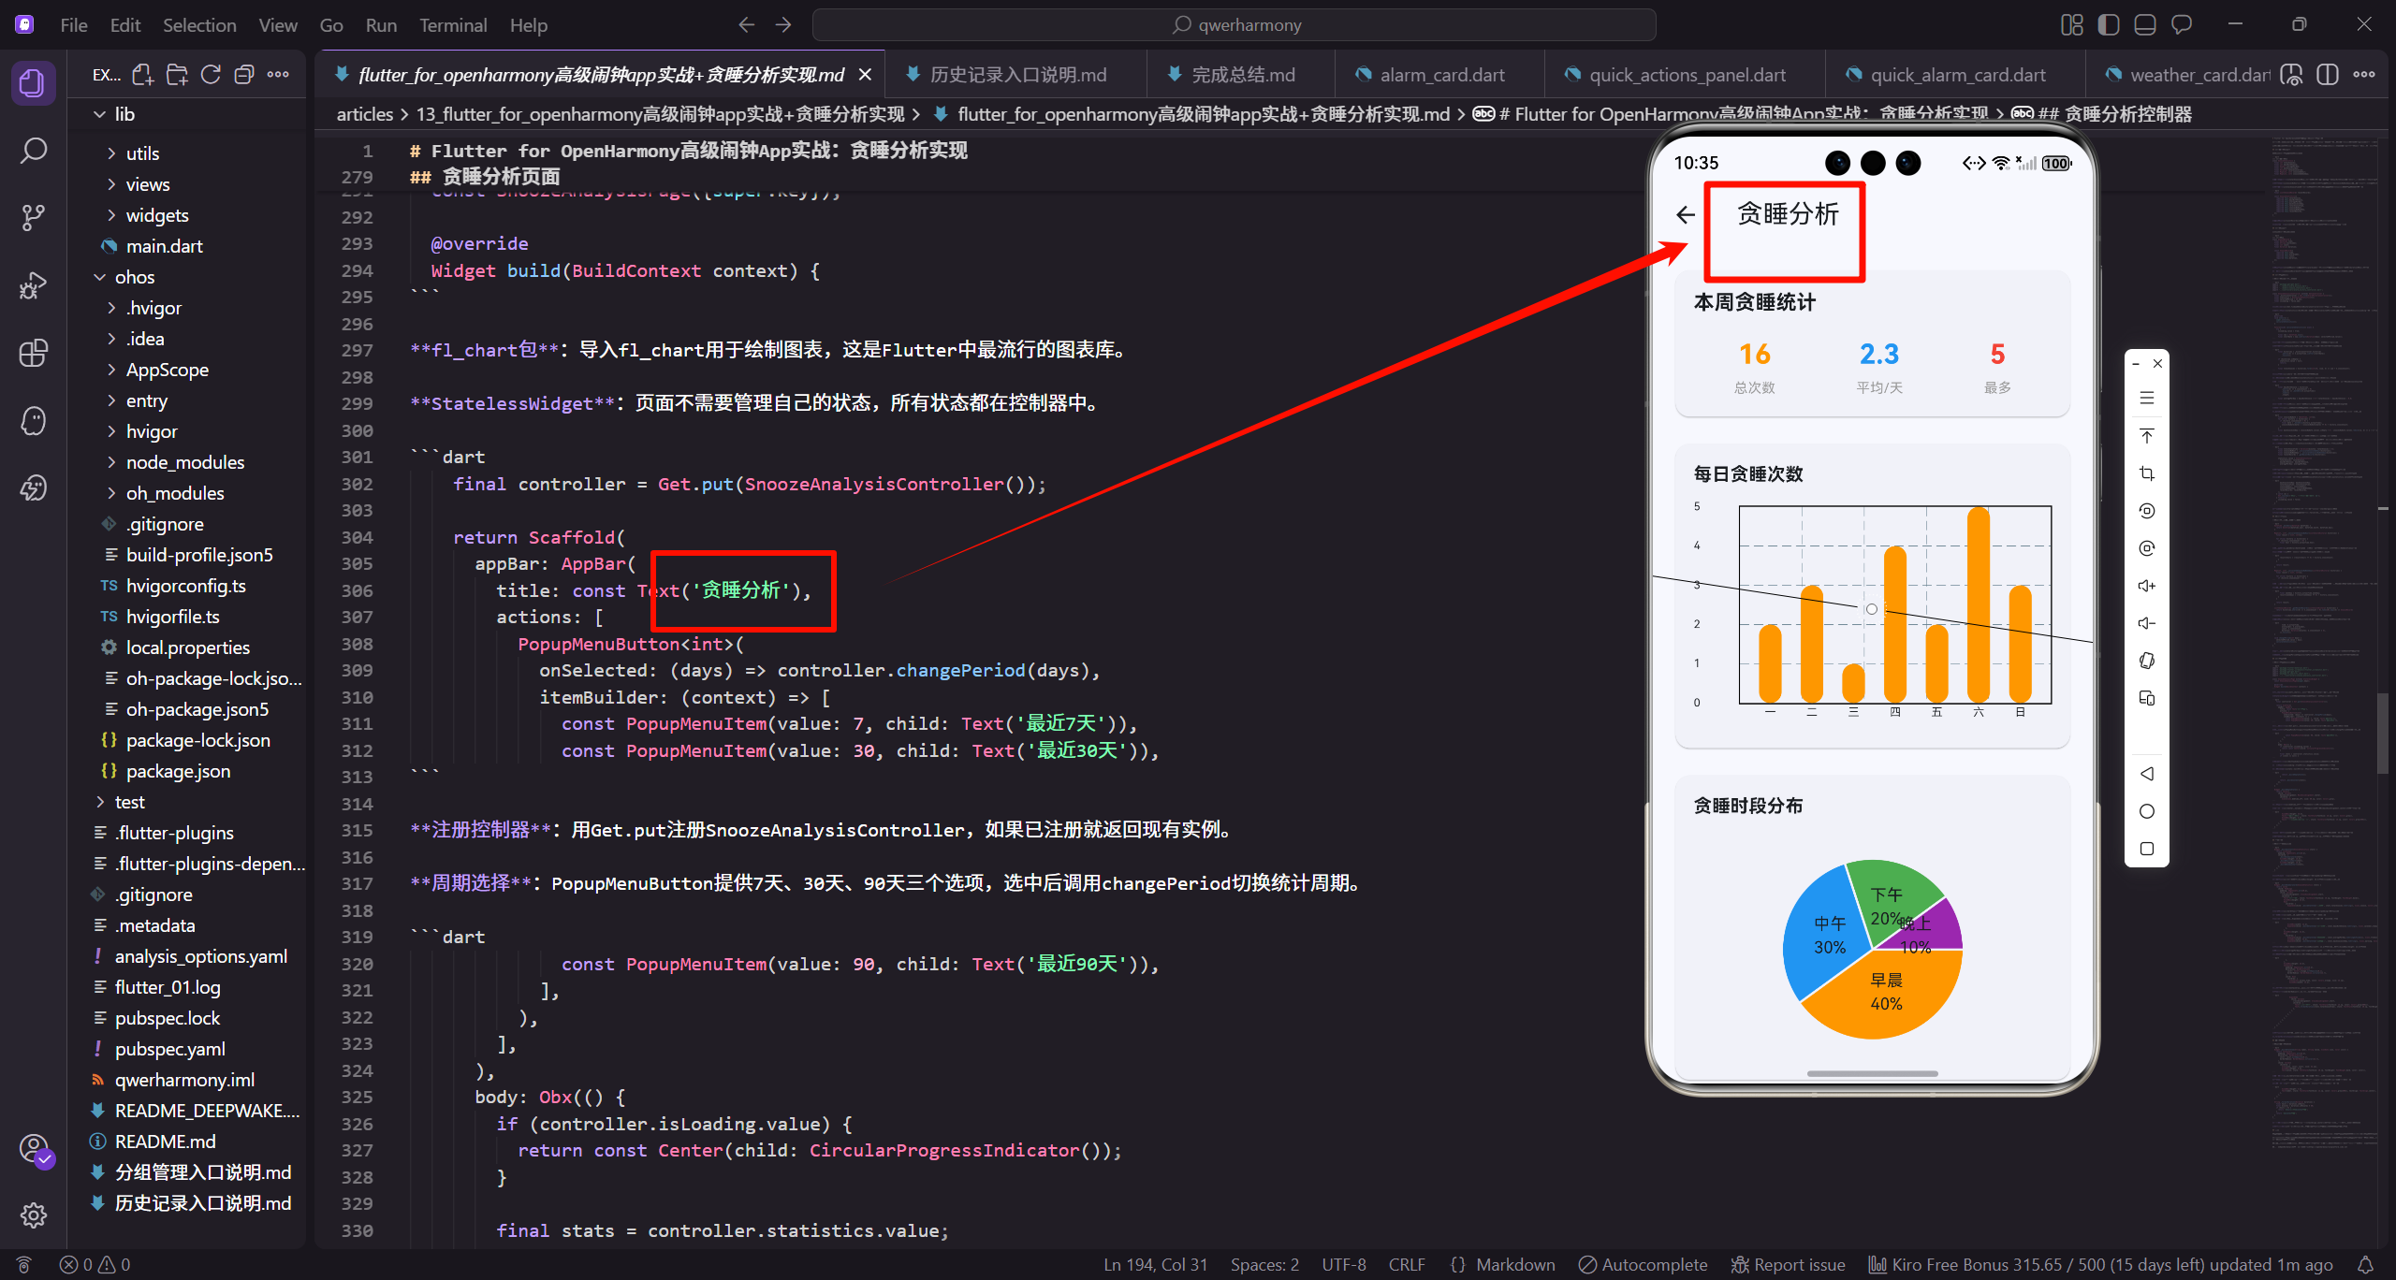
Task: Create a new folder in the Explorer
Action: pos(177,75)
